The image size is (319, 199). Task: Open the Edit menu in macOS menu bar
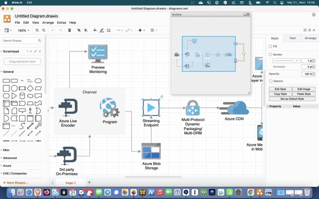point(29,2)
